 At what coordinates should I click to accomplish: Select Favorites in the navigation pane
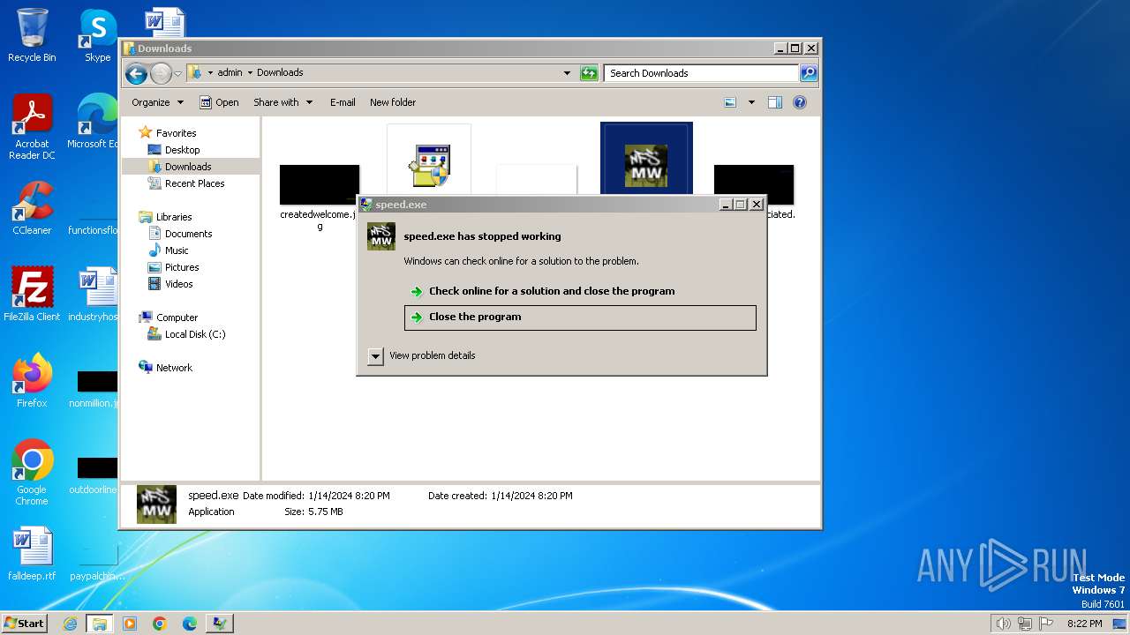coord(176,133)
